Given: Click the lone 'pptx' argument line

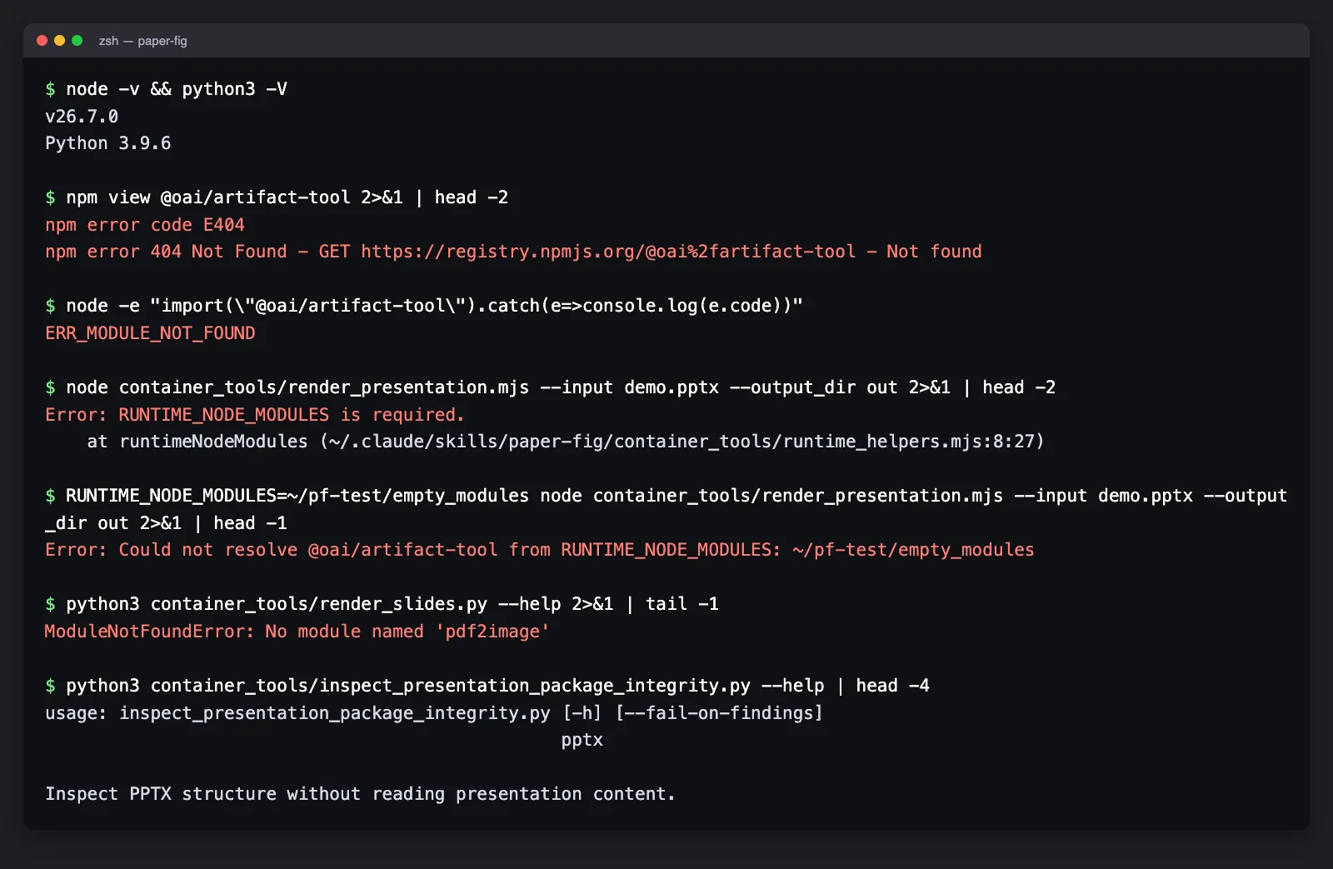Looking at the screenshot, I should click(x=582, y=740).
